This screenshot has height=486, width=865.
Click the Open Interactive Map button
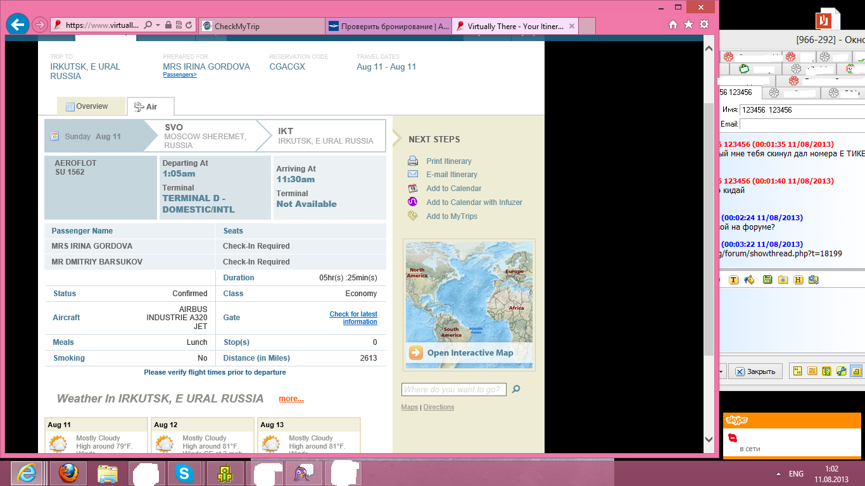point(469,353)
